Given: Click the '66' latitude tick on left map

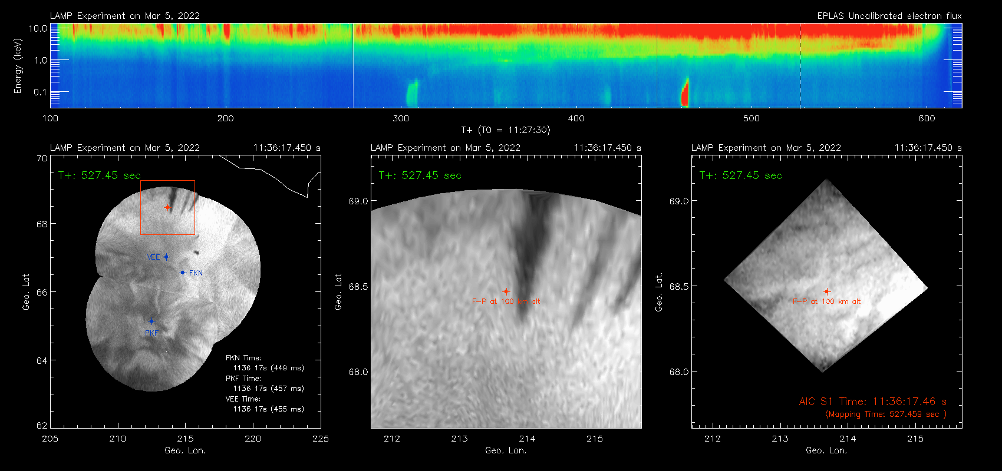Looking at the screenshot, I should pos(42,292).
